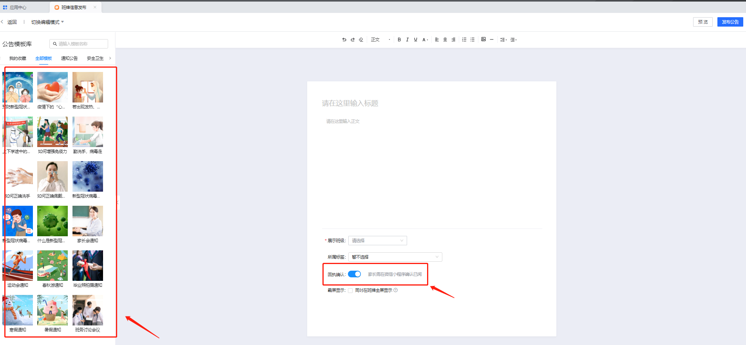746x345 pixels.
Task: Toggle the 回执确认 switch off
Action: click(x=354, y=274)
